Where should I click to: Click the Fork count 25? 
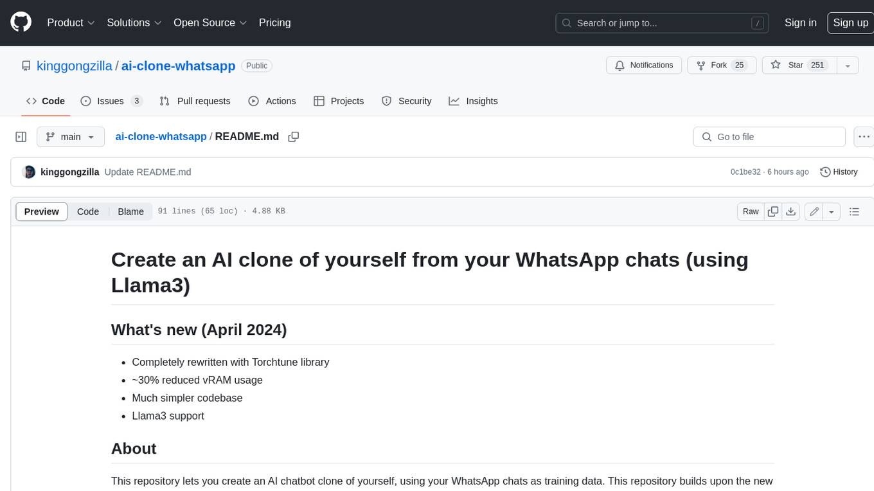(739, 65)
